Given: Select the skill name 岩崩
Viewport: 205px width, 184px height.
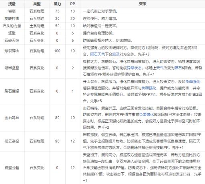Looking at the screenshot, I should point(12,11).
